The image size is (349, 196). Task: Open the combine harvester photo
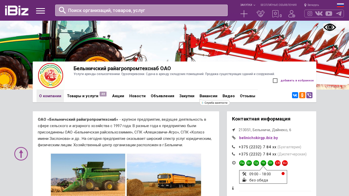pyautogui.click(x=88, y=175)
